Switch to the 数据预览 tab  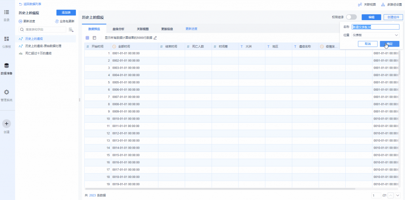click(94, 29)
